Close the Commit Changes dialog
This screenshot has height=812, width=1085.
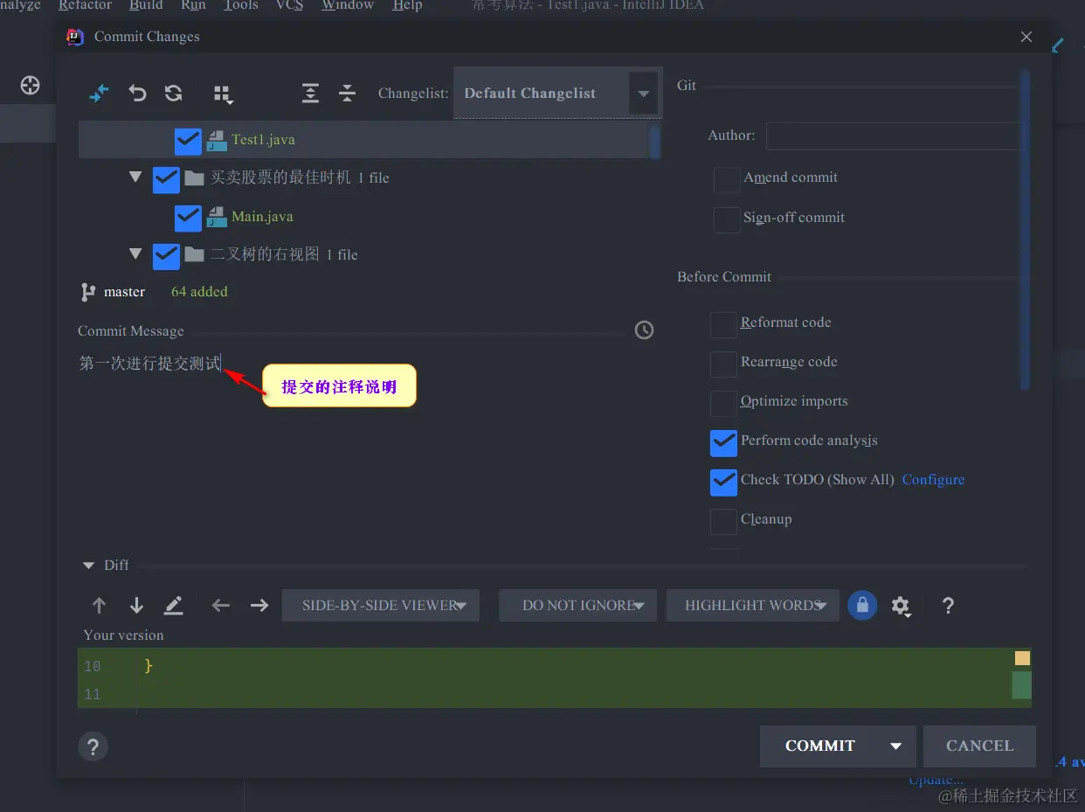[x=1026, y=37]
